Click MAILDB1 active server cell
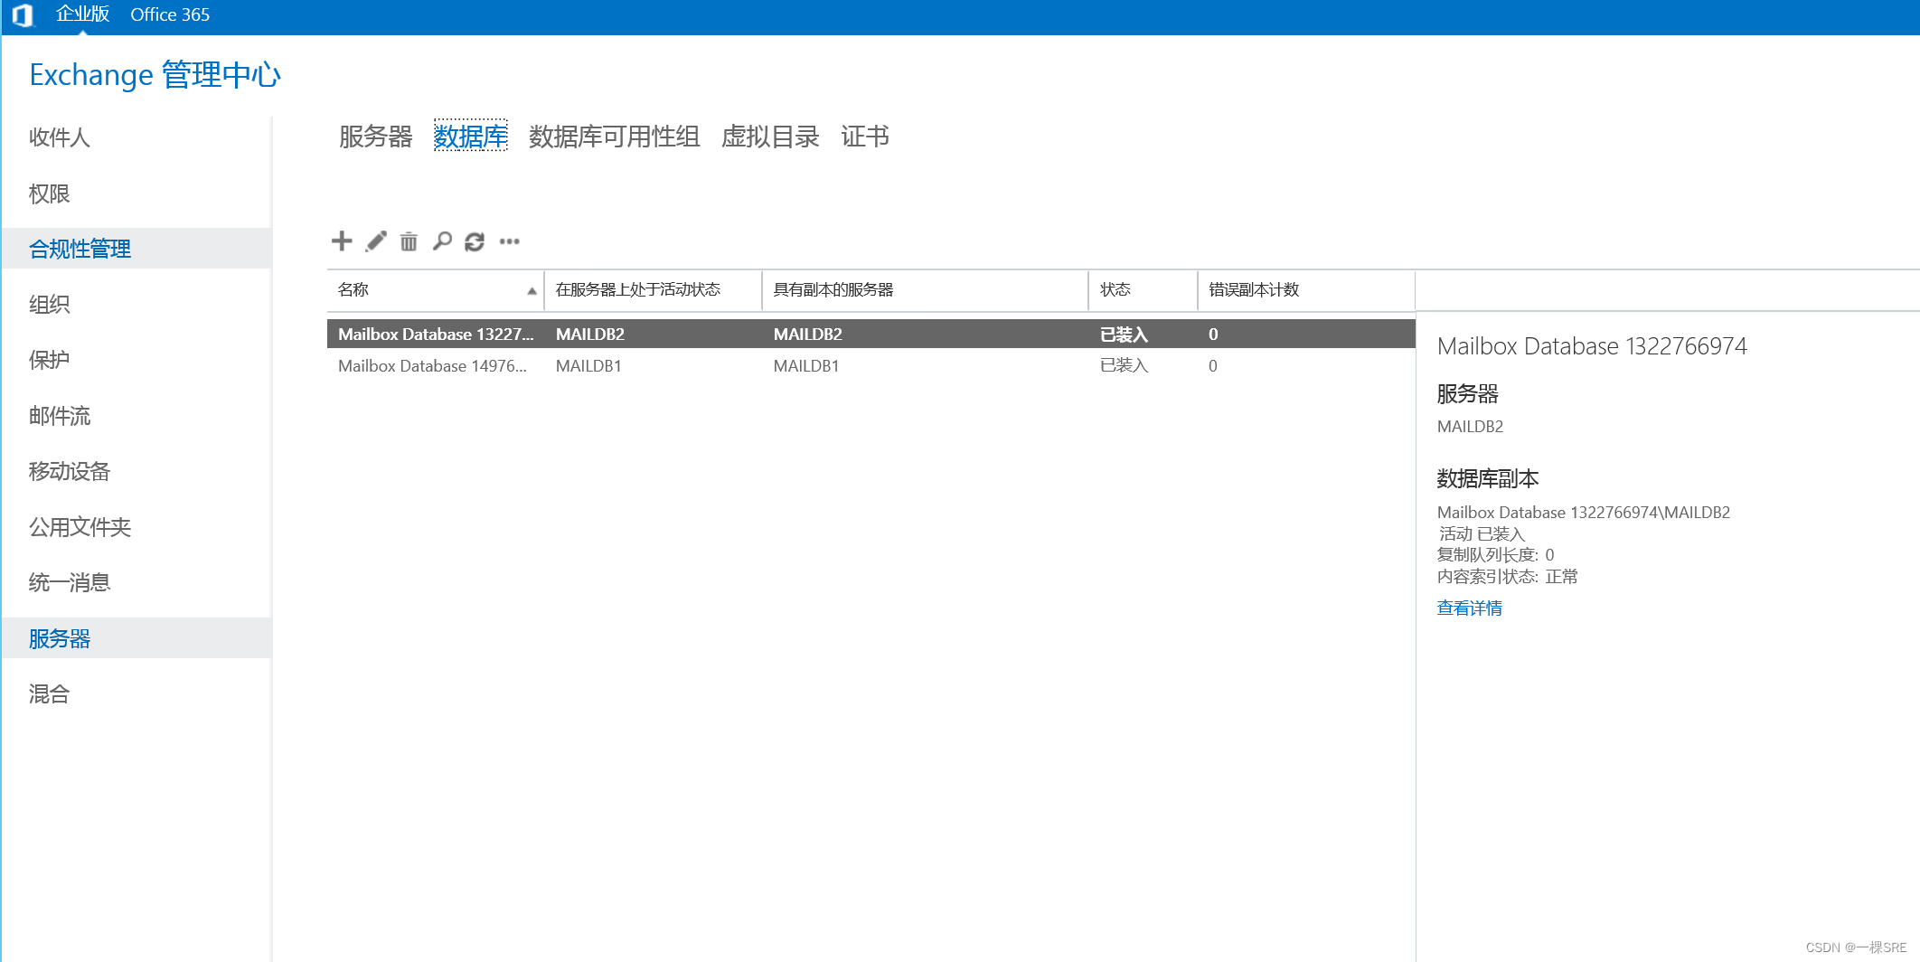This screenshot has height=962, width=1920. click(588, 365)
